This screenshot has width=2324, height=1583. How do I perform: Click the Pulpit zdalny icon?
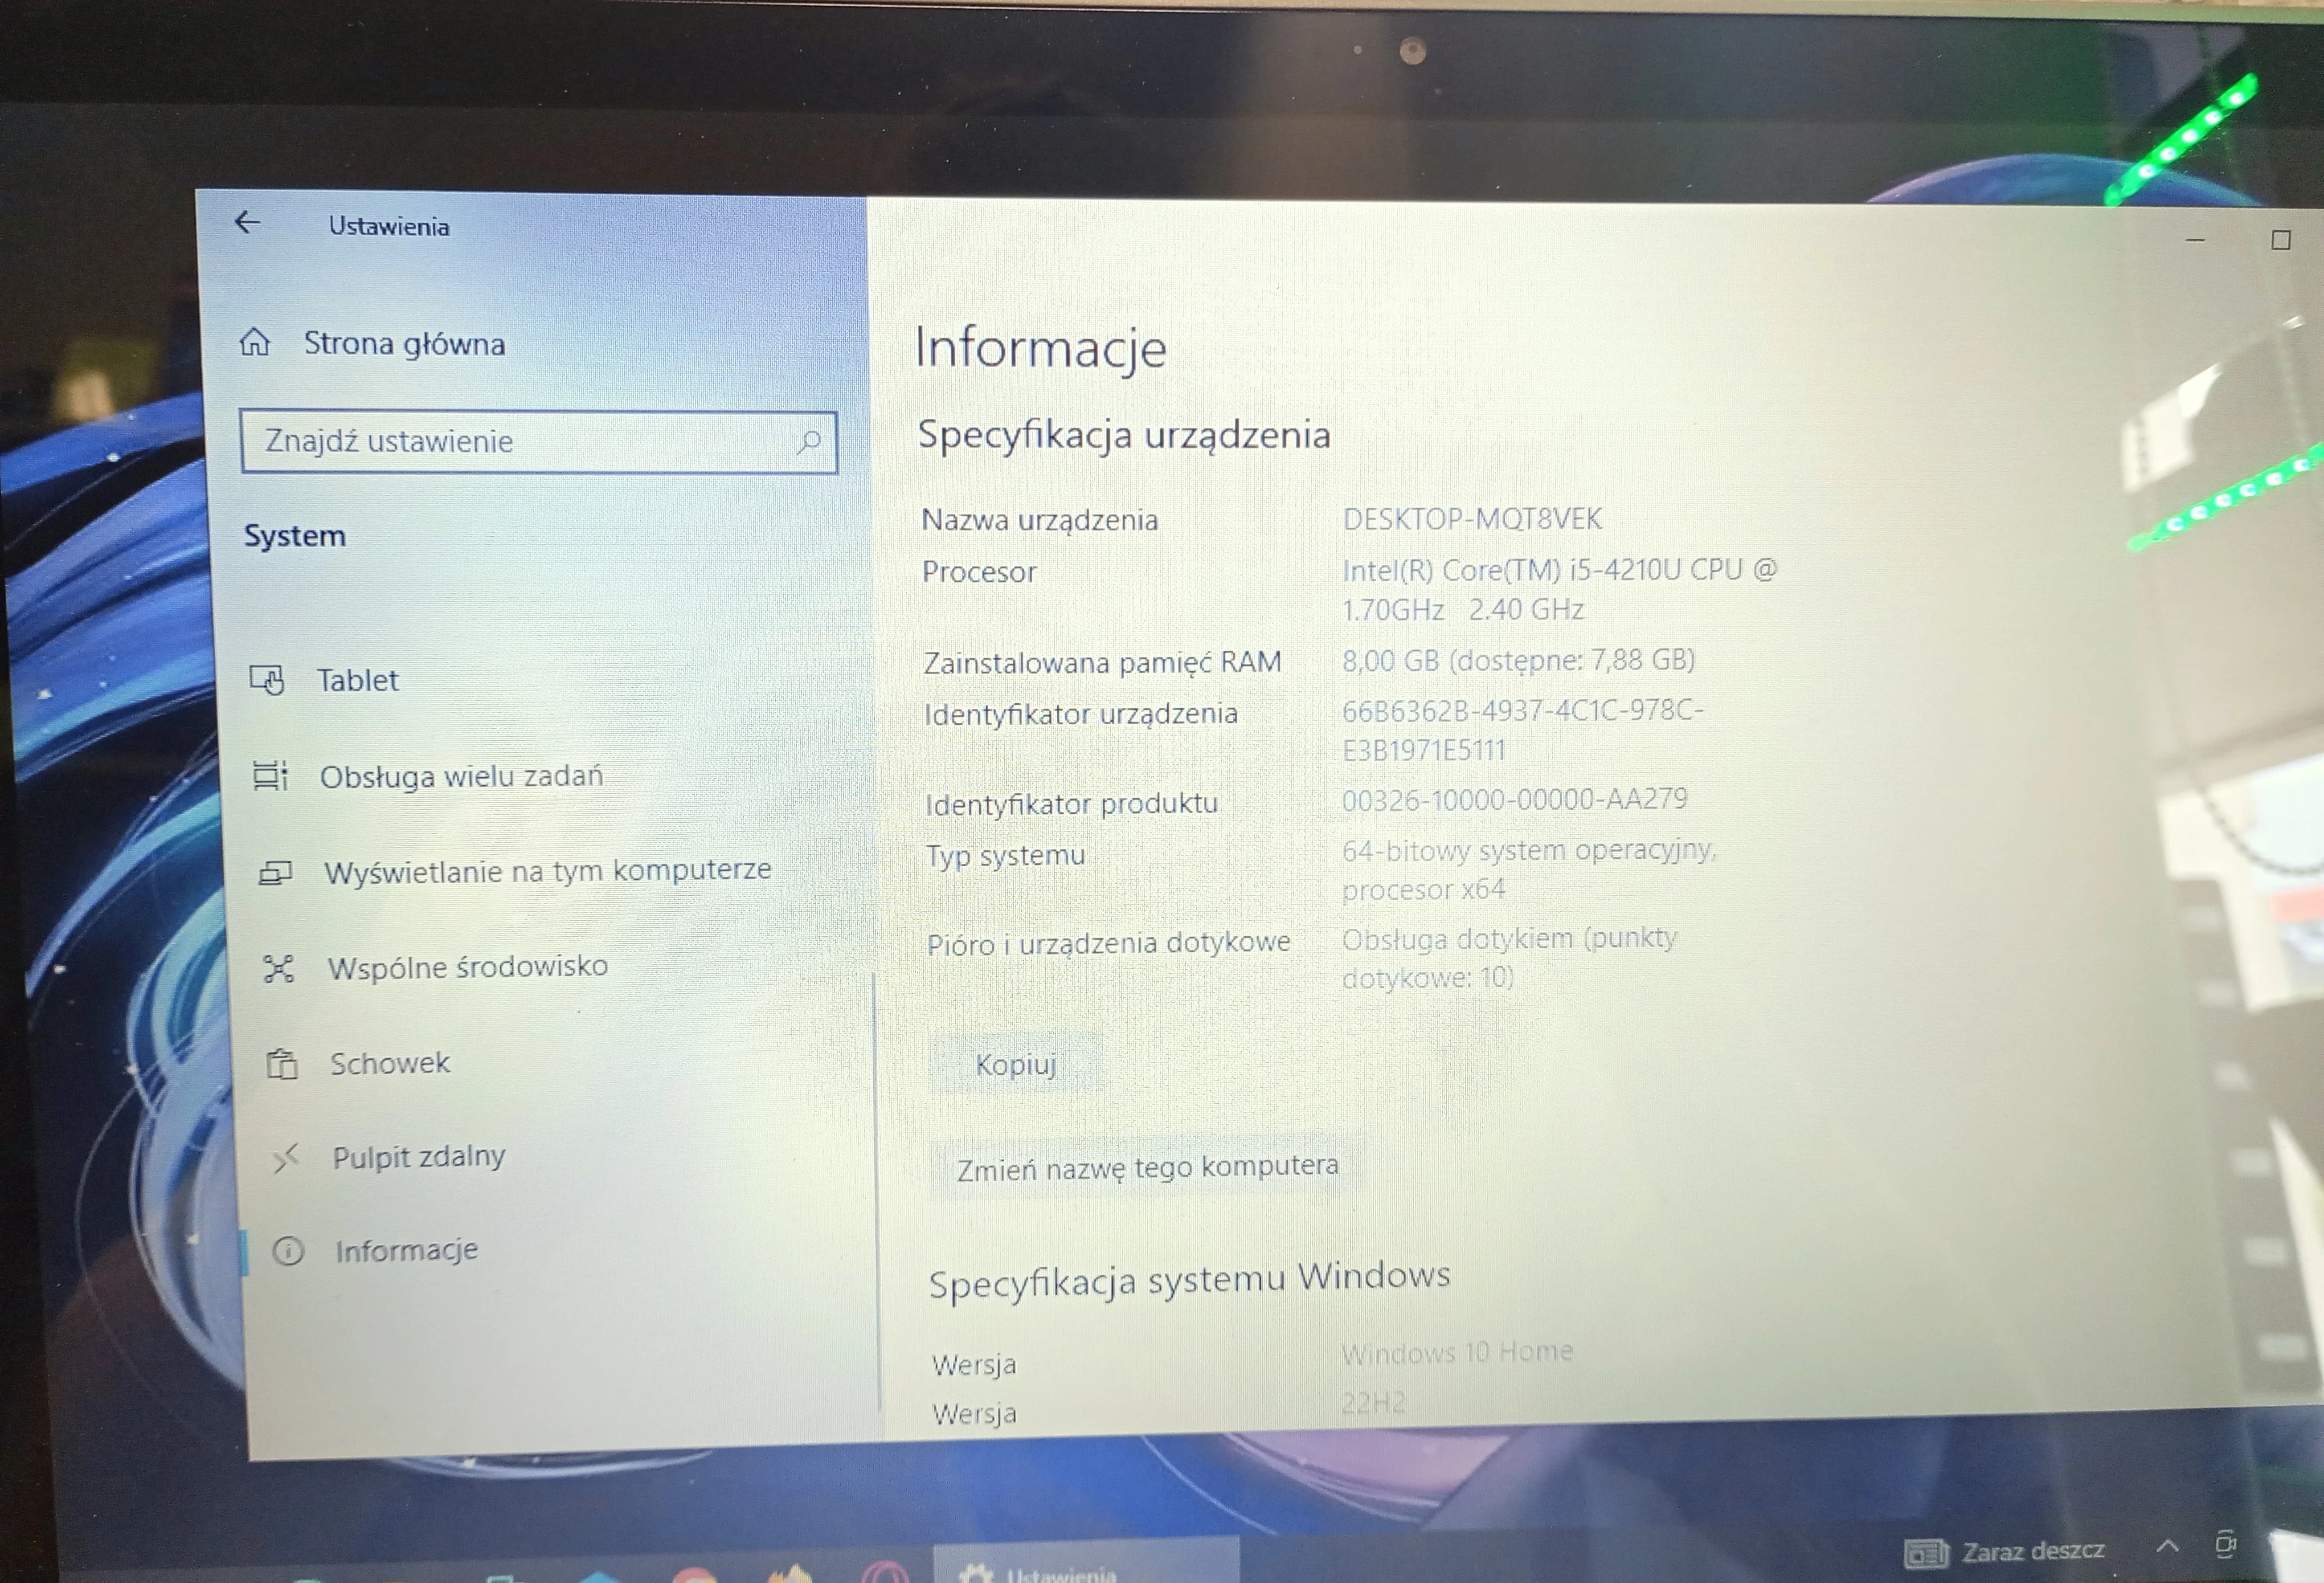point(286,1158)
